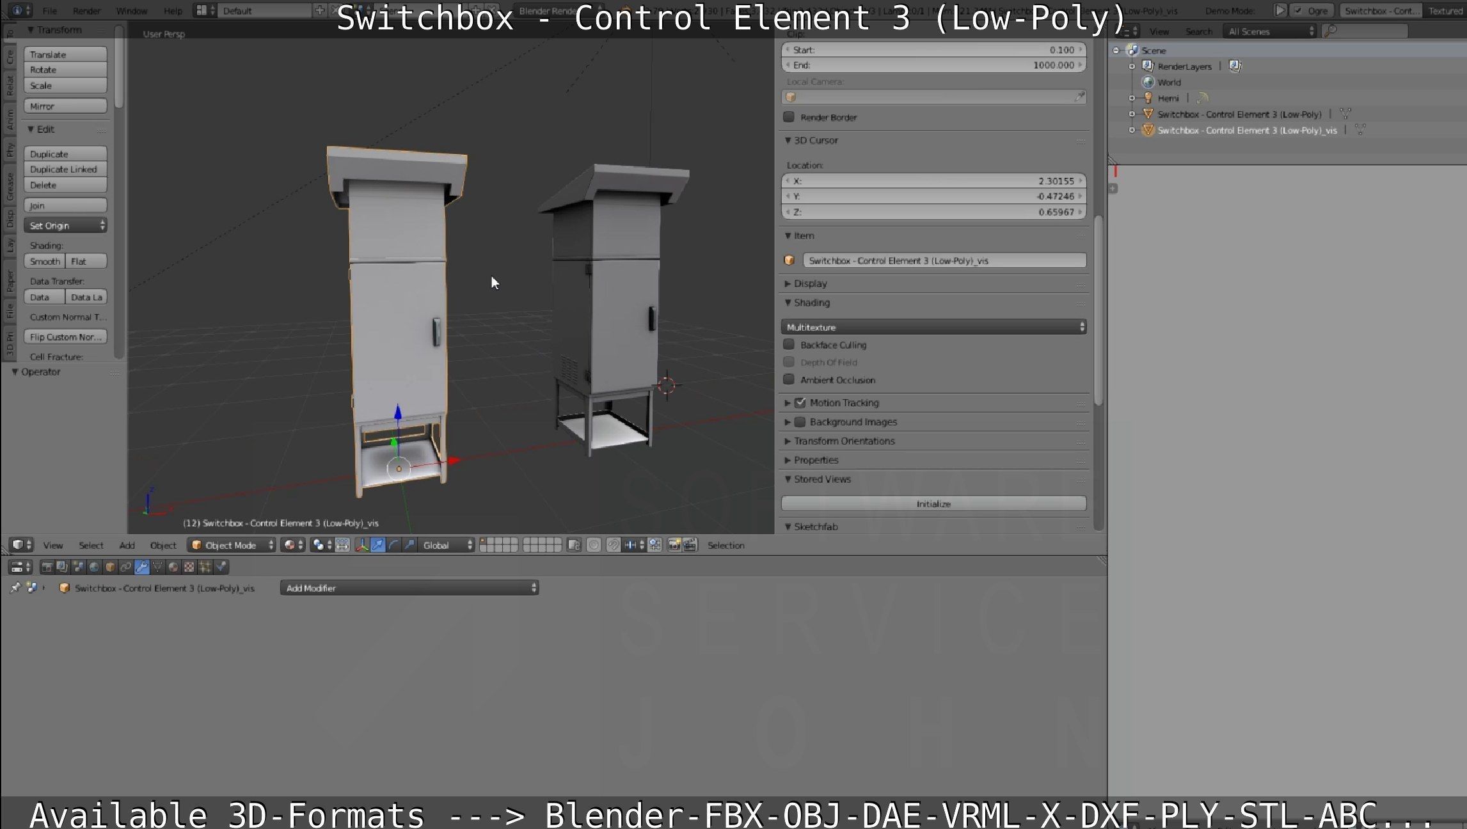Toggle the layer lock button beside layer grid

click(x=574, y=545)
